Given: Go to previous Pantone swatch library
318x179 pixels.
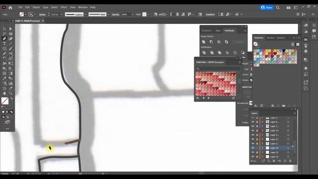Looking at the screenshot, I should tap(204, 98).
